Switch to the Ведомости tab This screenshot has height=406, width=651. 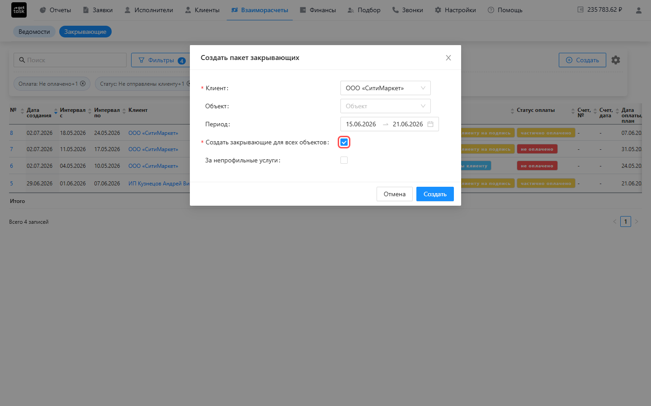point(34,32)
